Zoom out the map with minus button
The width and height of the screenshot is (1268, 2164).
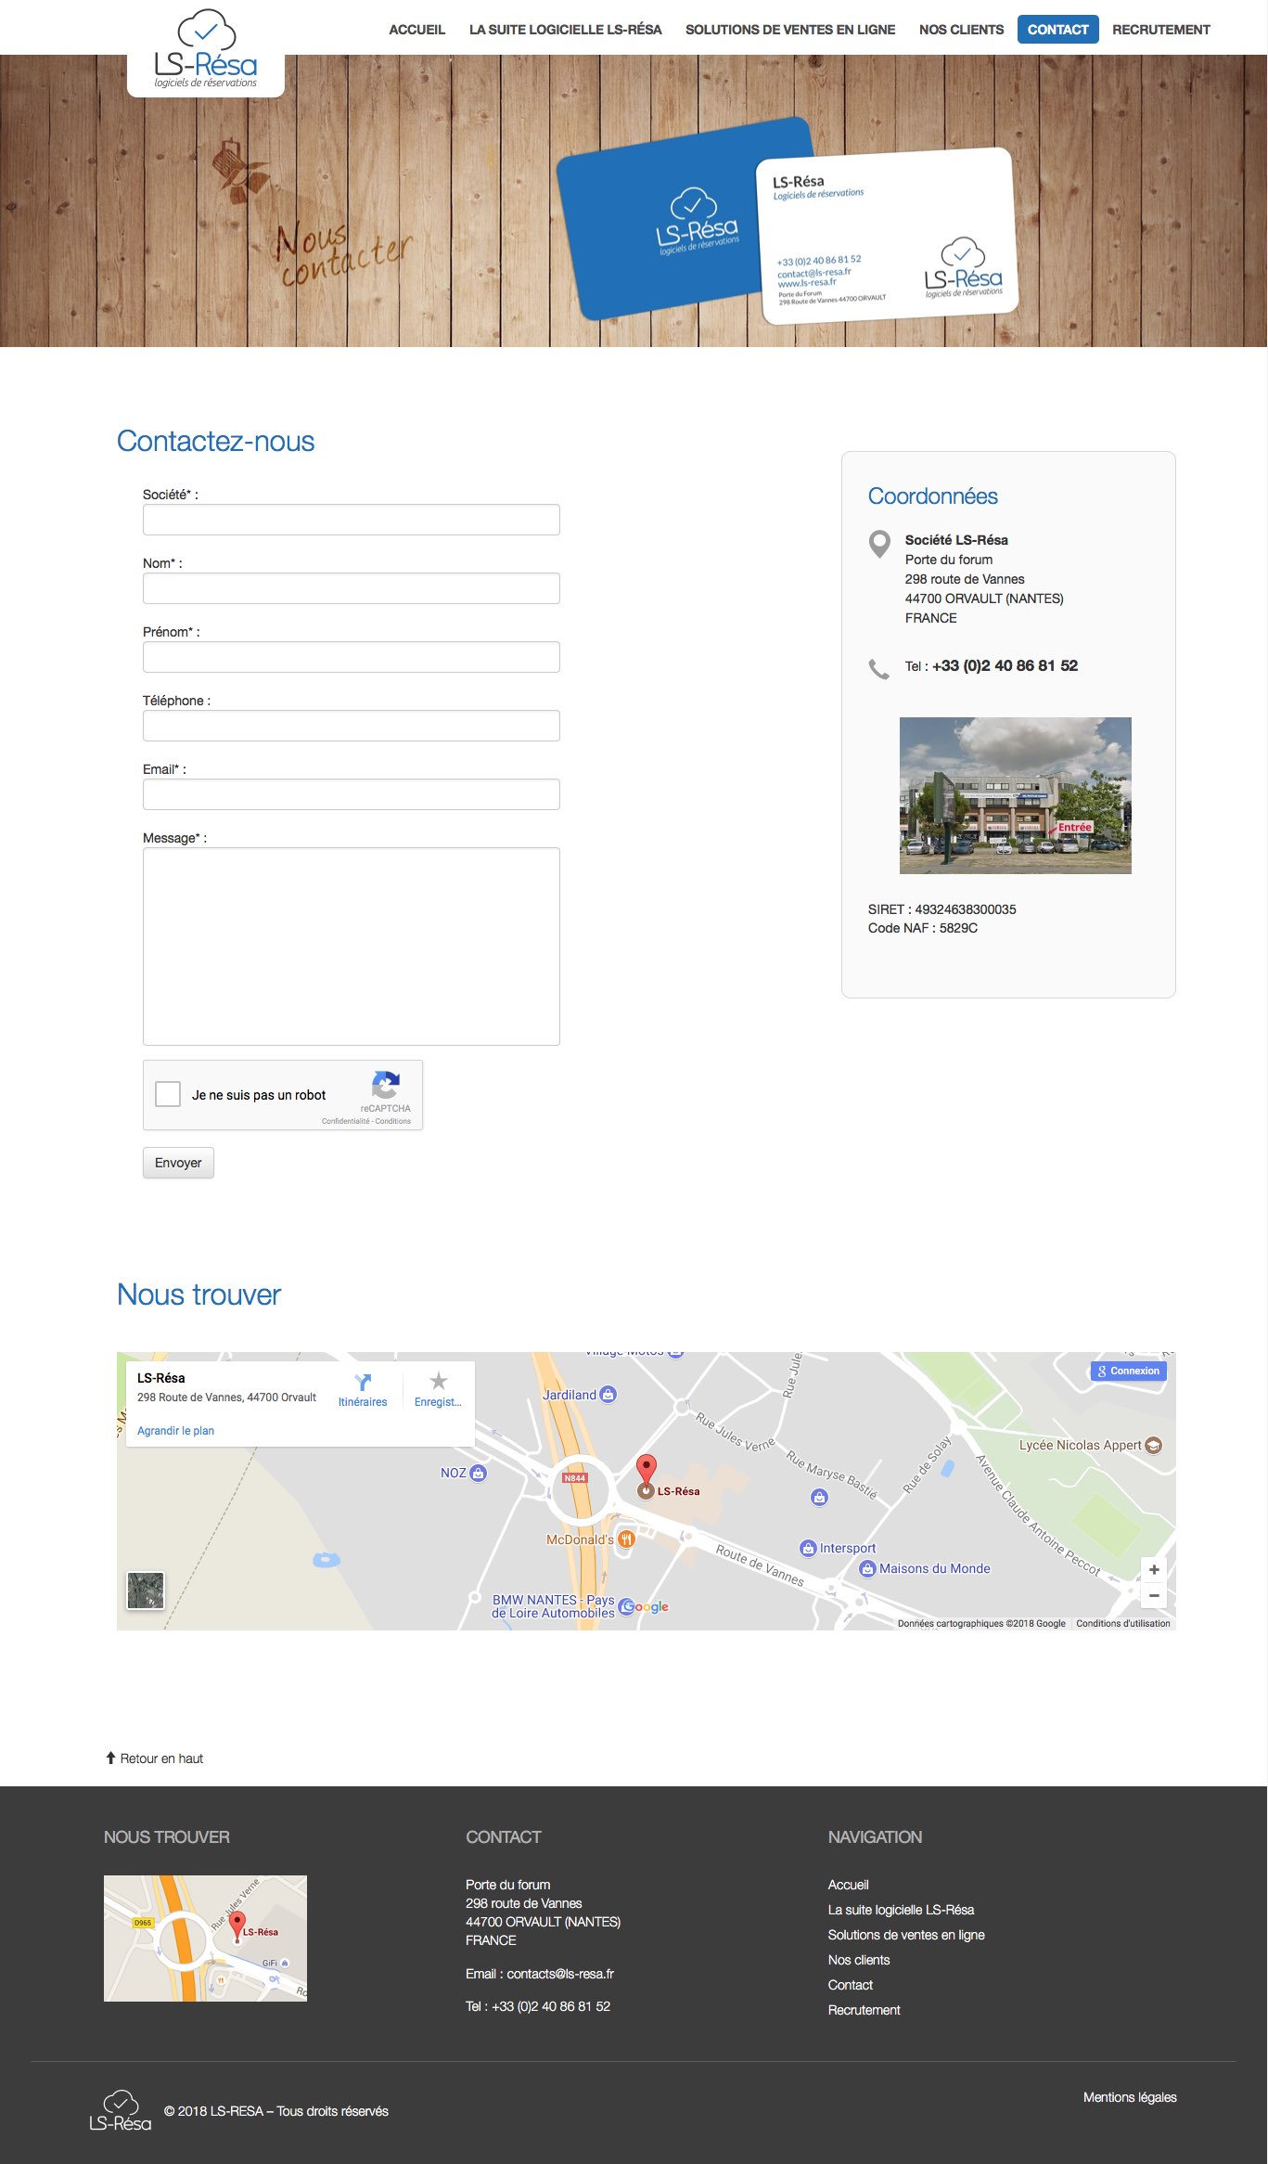[x=1154, y=1596]
